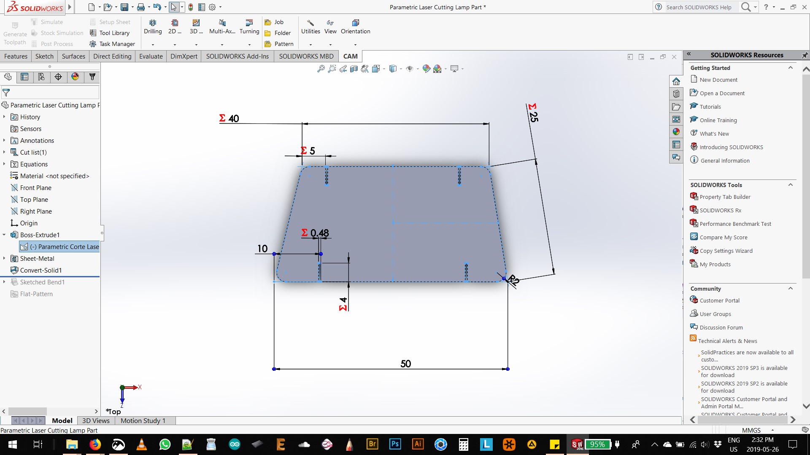Activate the Section View icon
Viewport: 810px width, 455px height.
coord(354,69)
